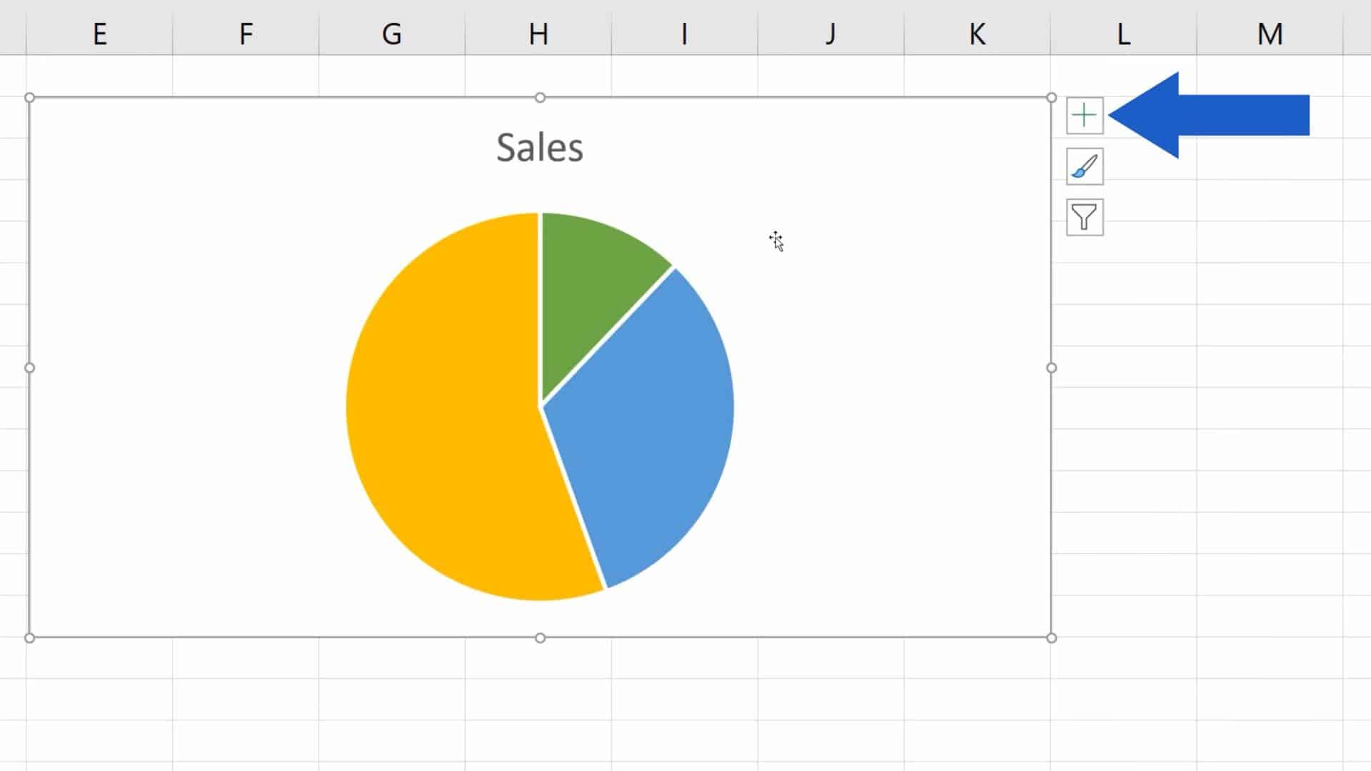This screenshot has height=771, width=1371.
Task: Select column F header
Action: (x=246, y=33)
